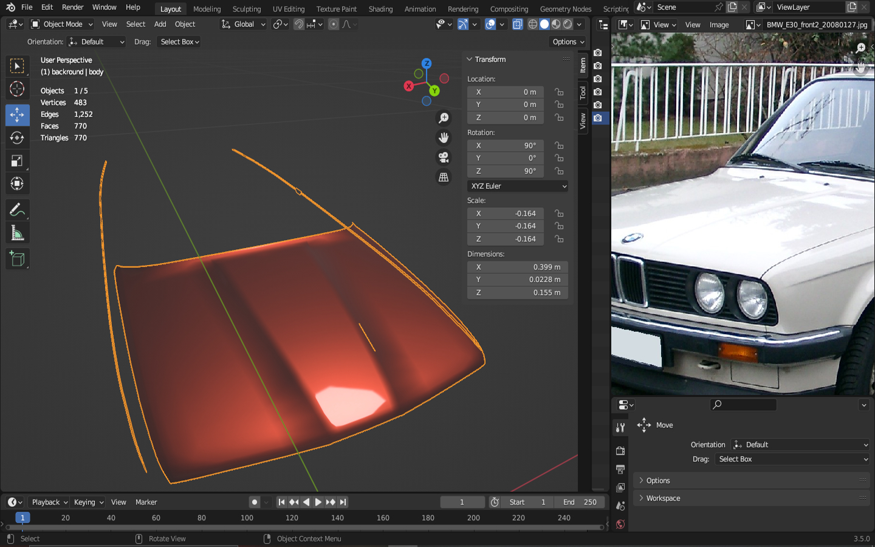875x547 pixels.
Task: Click the Marker menu in timeline
Action: click(146, 502)
